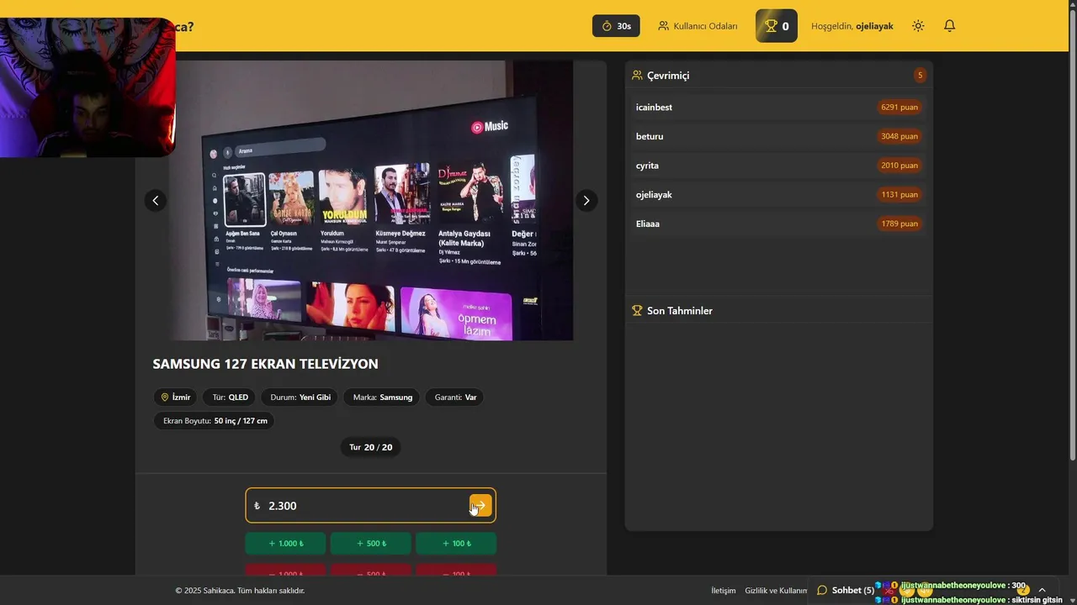This screenshot has width=1077, height=605.
Task: Click the SAMSUNG 127 EKRAN TELEVİZYON title
Action: click(x=265, y=364)
